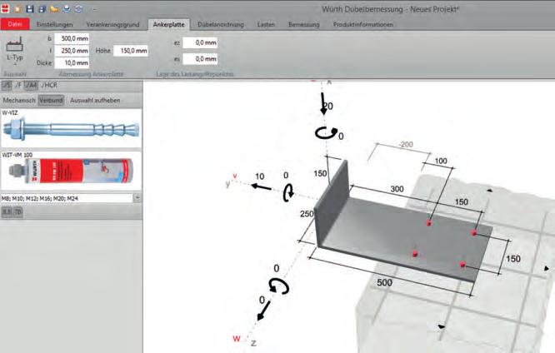
Task: Switch to the Dübelanordnung tab
Action: 221,24
